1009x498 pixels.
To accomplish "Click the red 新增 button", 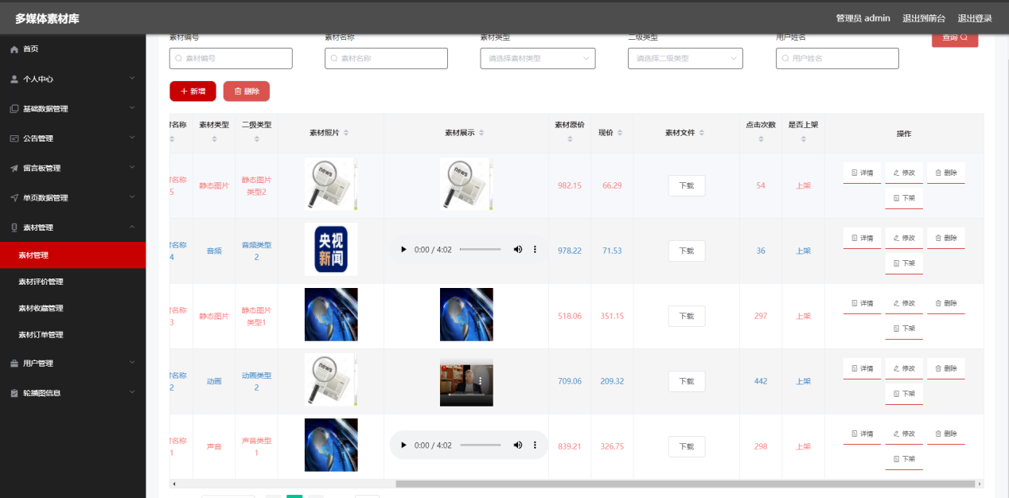I will coord(193,91).
